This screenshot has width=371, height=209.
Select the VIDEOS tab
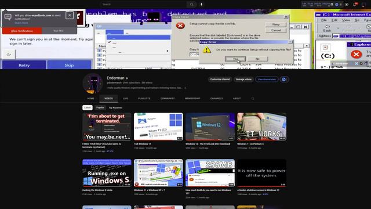pyautogui.click(x=108, y=98)
